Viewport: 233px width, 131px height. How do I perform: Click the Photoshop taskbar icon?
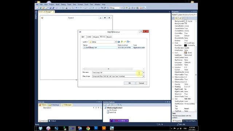96,128
